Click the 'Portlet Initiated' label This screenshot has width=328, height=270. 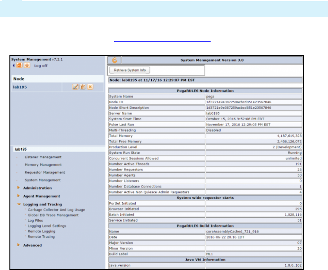122,204
